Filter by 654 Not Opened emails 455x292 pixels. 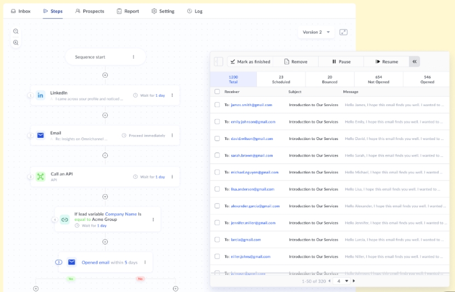coord(378,79)
